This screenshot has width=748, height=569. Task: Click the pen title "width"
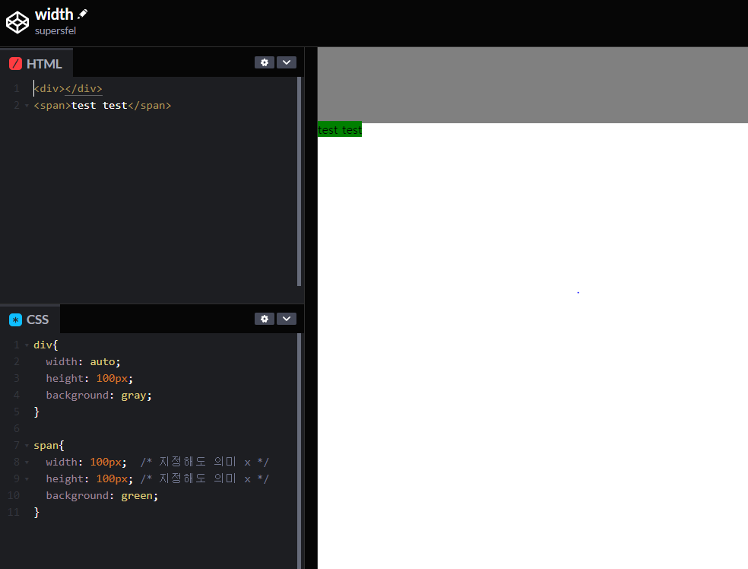coord(54,14)
